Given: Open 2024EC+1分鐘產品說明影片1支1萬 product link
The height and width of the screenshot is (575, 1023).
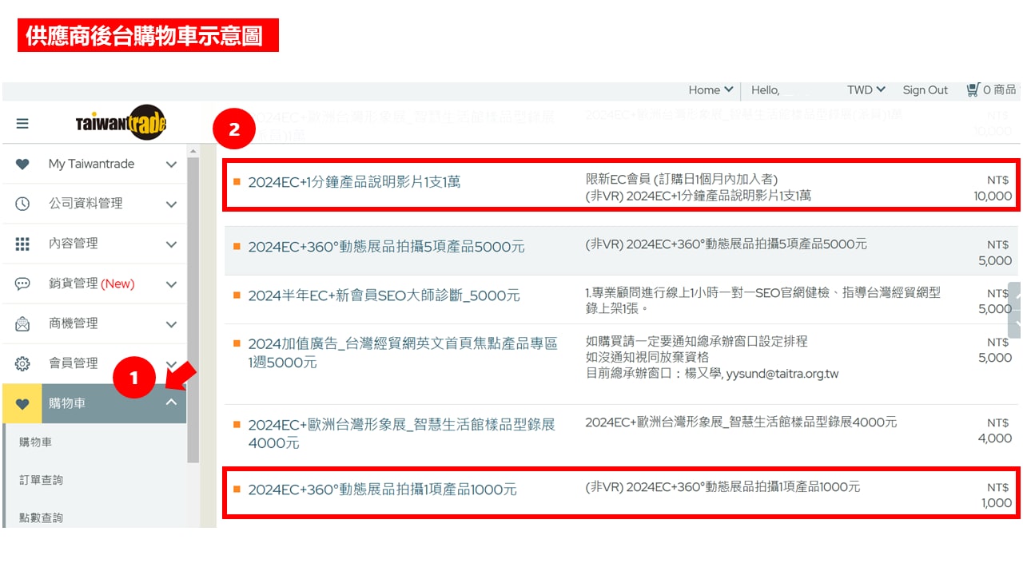Looking at the screenshot, I should (354, 182).
